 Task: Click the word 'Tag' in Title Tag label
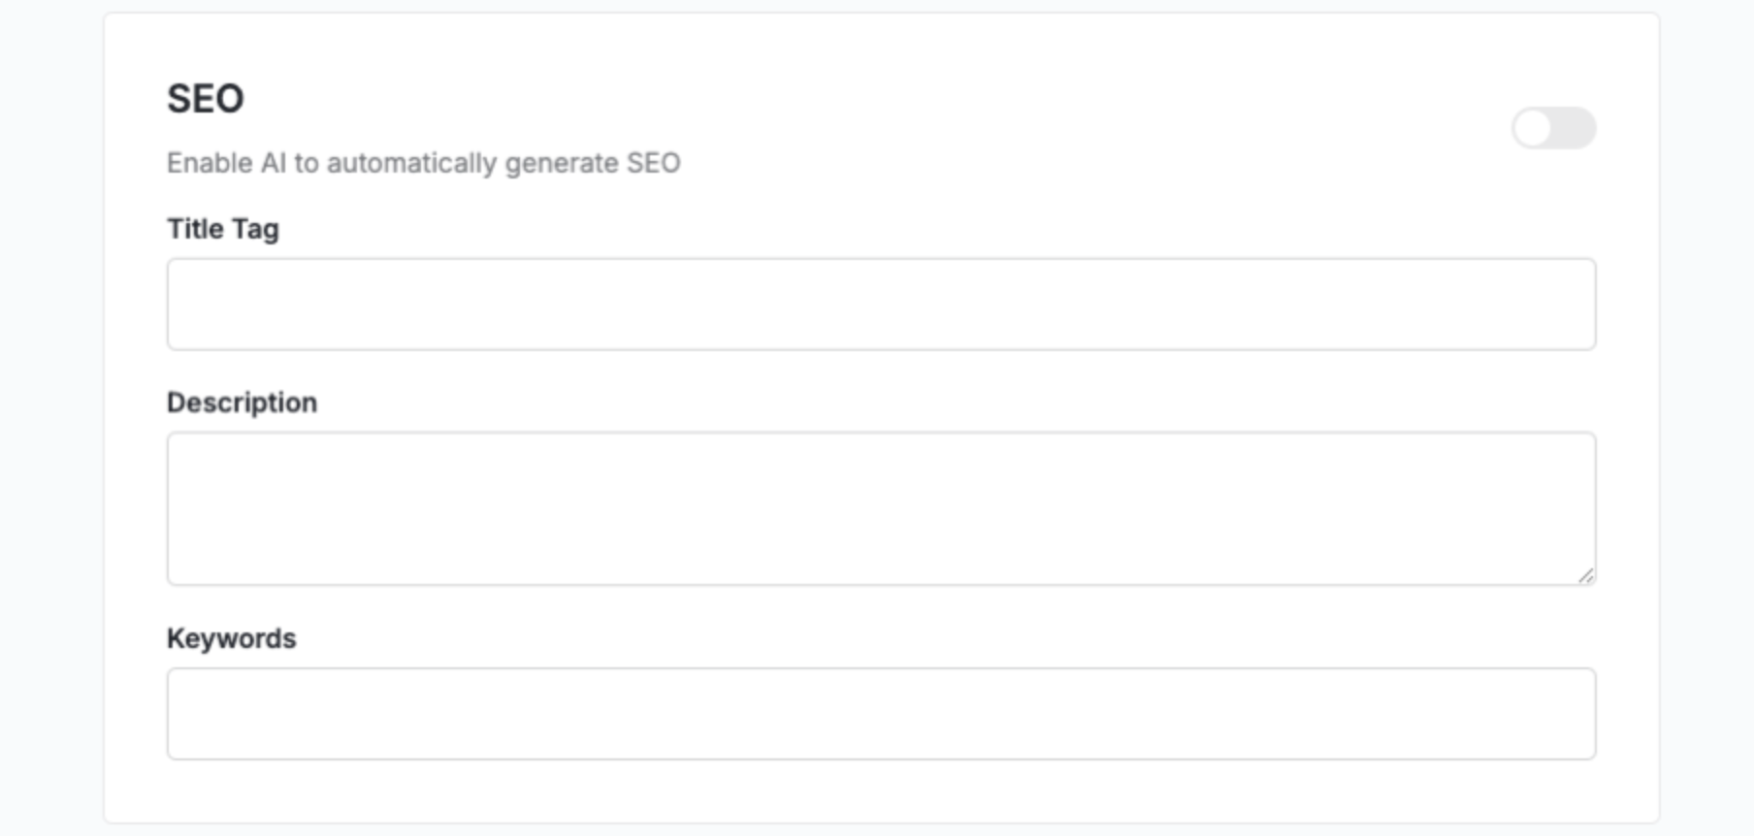coord(255,229)
